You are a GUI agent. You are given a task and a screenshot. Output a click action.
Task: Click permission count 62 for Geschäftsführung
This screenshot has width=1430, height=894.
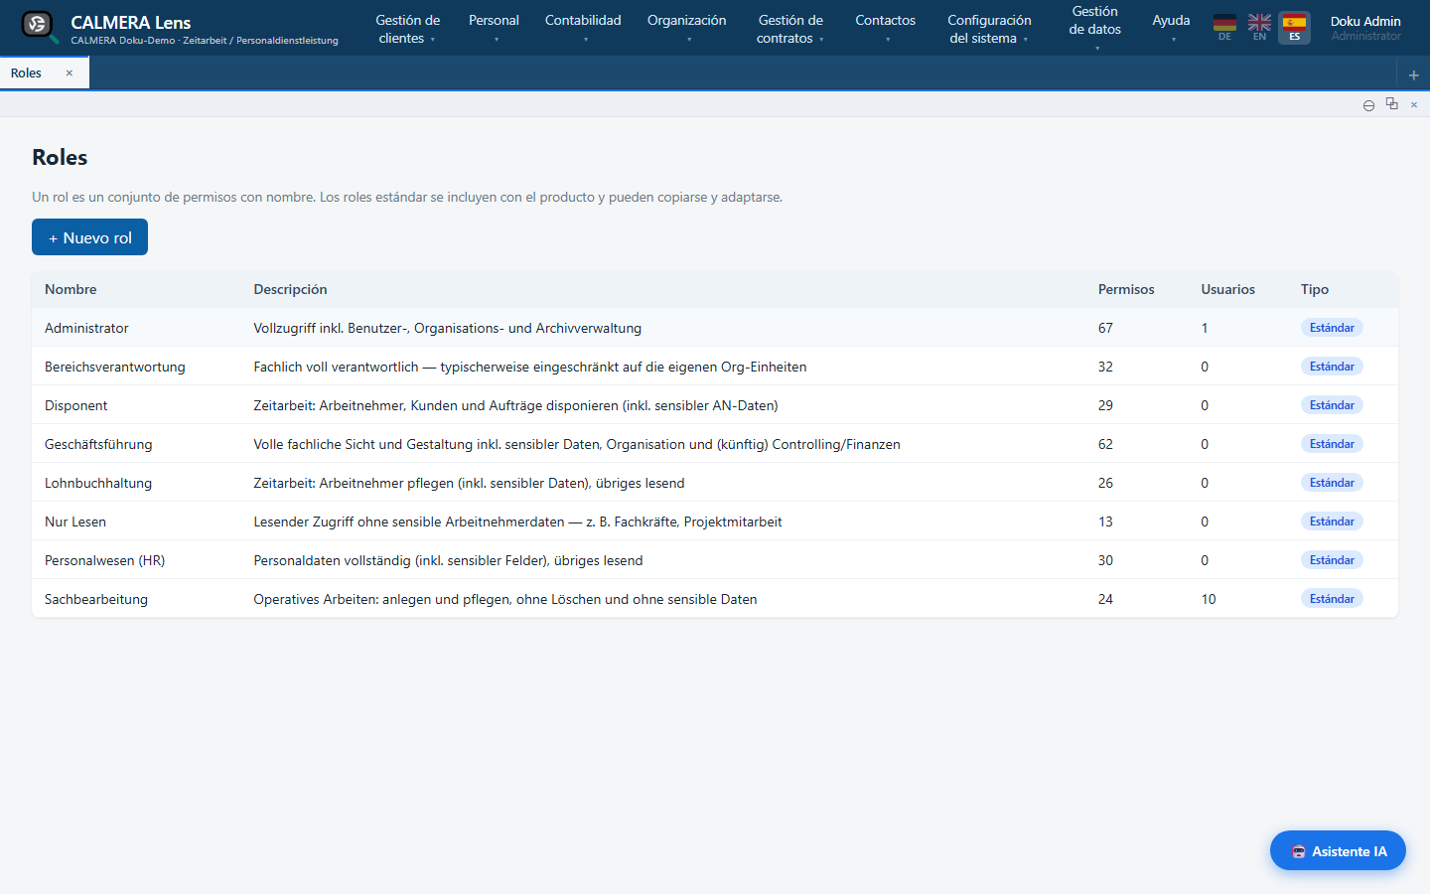point(1105,444)
